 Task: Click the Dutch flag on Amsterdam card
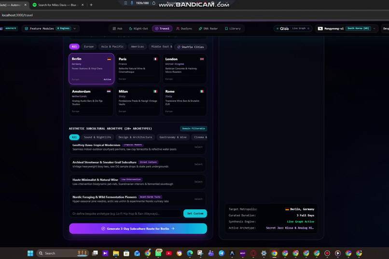(109, 92)
